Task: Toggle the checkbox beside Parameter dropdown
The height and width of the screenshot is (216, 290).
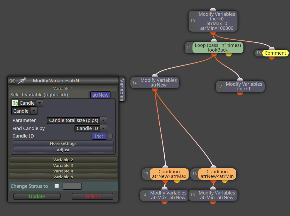Action: point(110,120)
